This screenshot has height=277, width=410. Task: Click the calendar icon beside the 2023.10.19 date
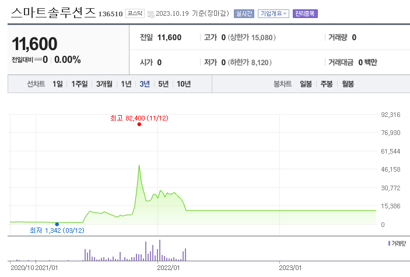click(x=151, y=14)
